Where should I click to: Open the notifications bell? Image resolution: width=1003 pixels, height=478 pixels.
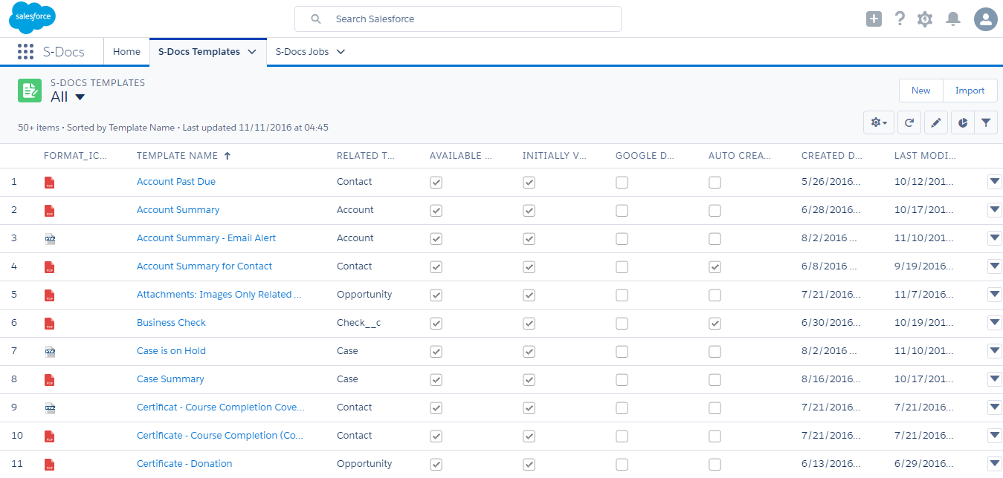coord(953,19)
